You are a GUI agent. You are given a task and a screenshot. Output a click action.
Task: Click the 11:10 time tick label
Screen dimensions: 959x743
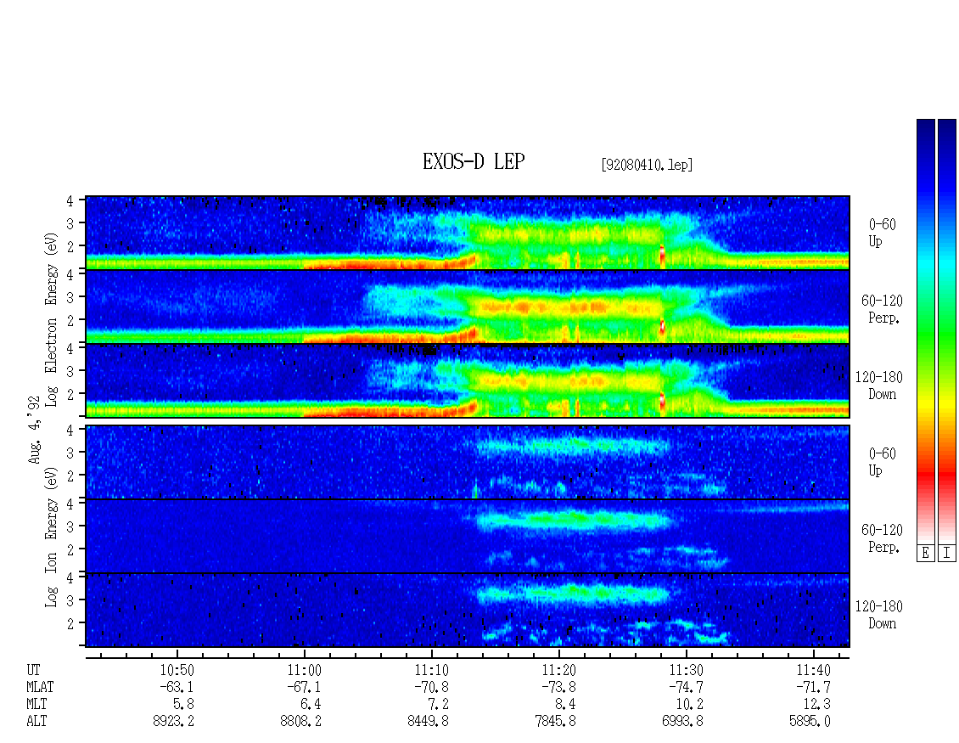(431, 670)
